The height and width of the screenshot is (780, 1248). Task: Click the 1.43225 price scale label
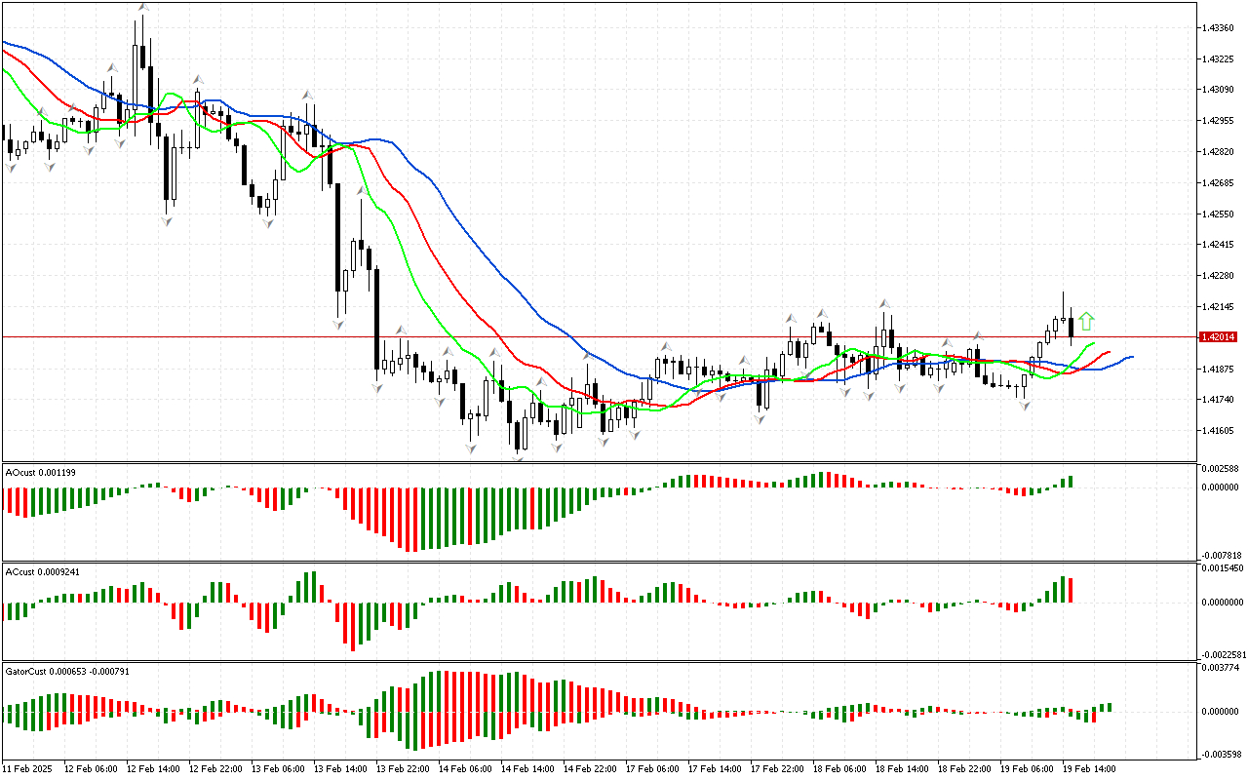pos(1220,58)
